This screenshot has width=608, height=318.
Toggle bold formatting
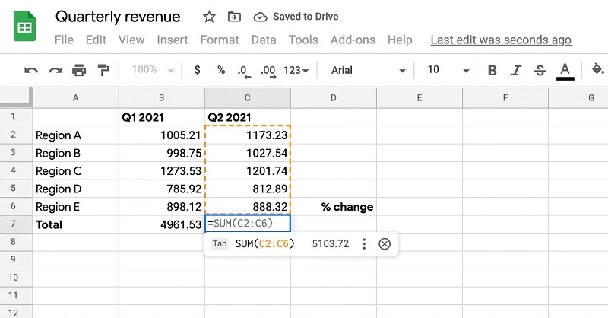coord(492,71)
